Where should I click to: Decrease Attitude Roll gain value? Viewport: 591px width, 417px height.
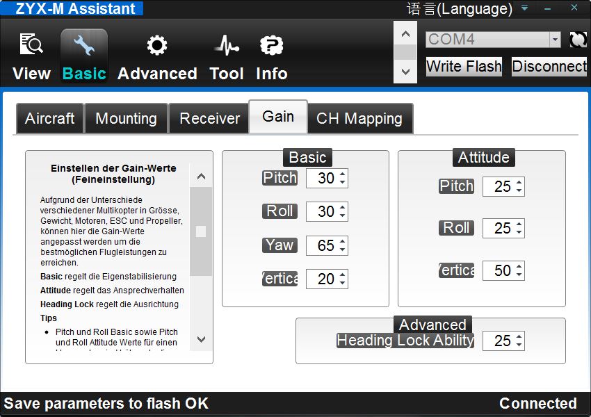[519, 232]
